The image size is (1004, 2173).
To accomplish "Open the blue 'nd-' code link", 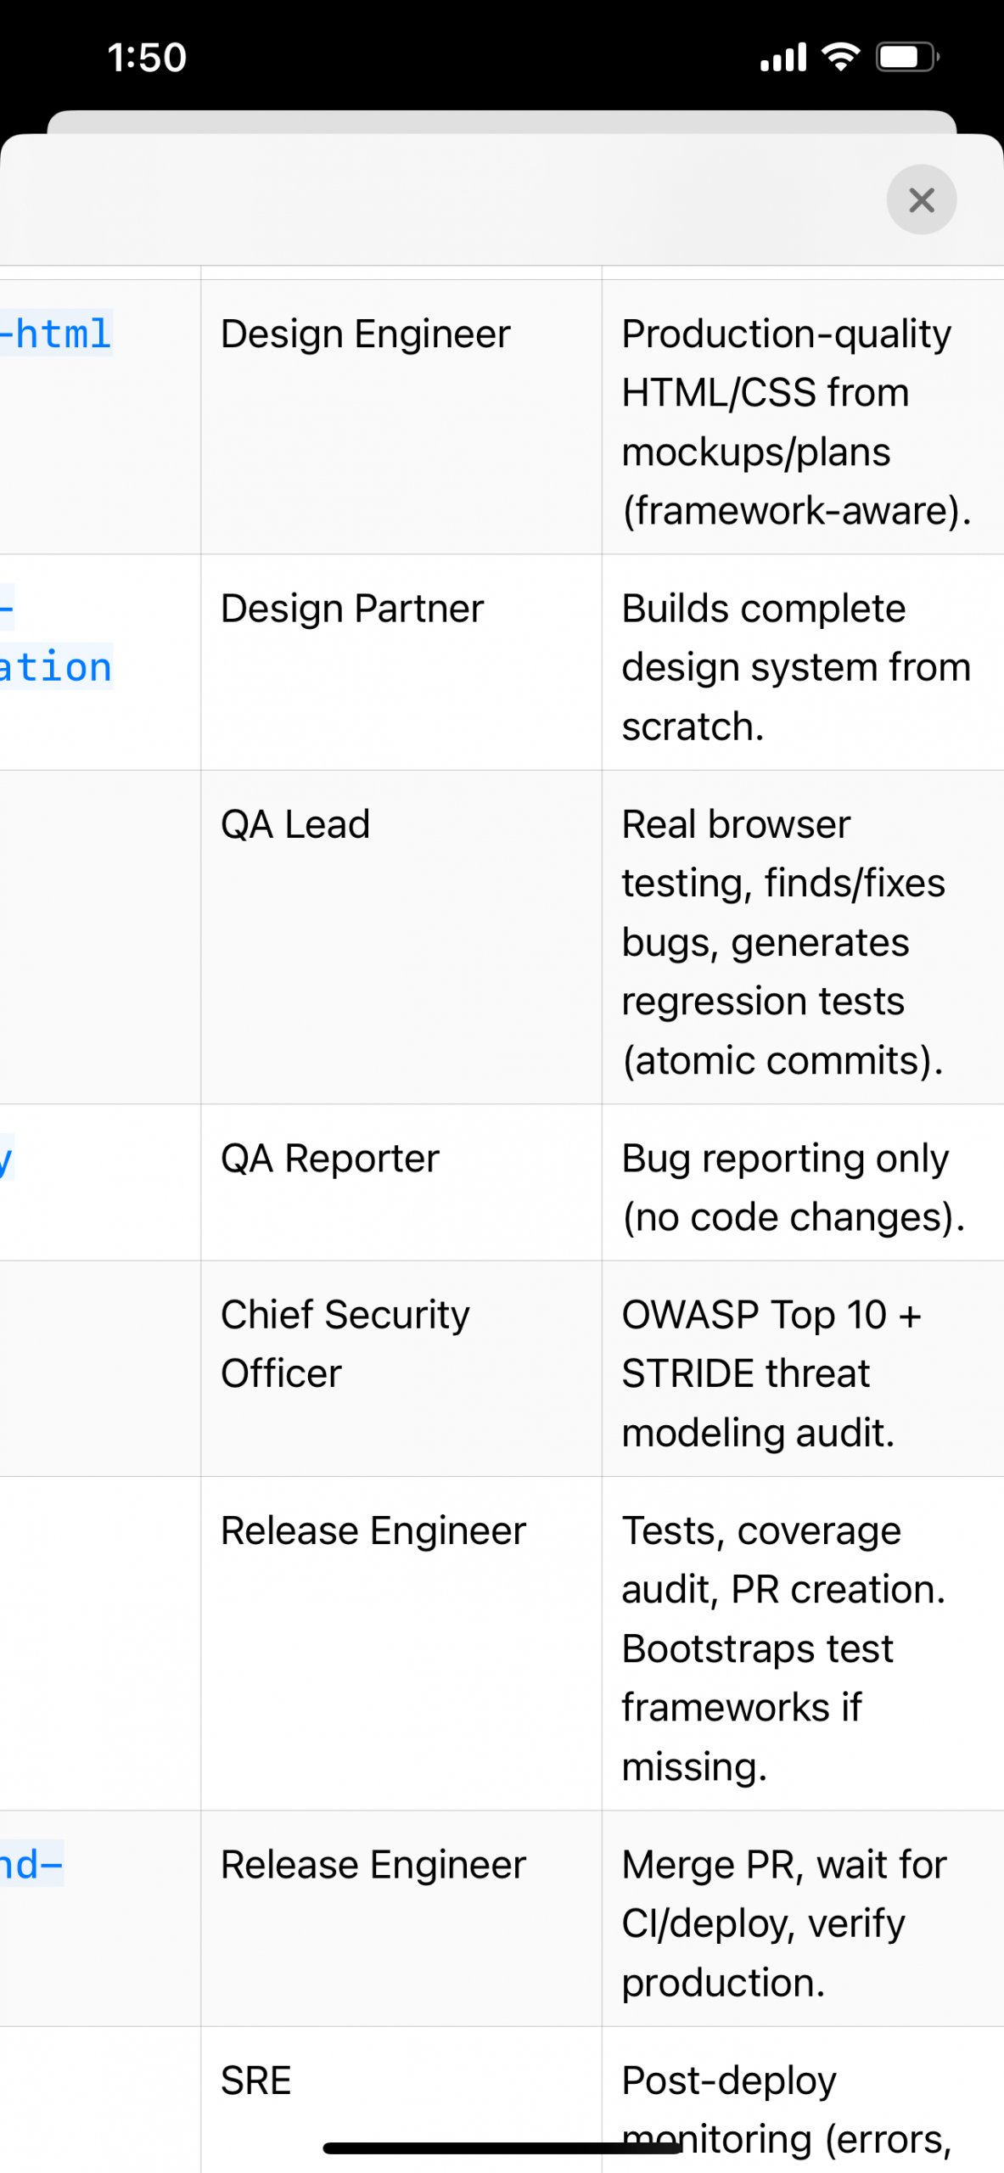I will [x=31, y=1864].
